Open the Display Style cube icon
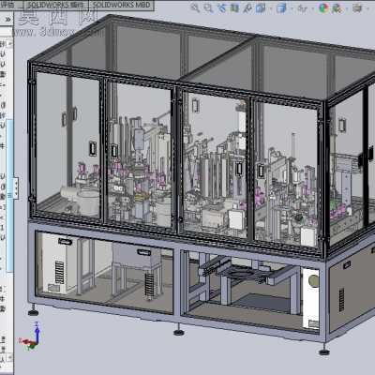 pos(281,7)
